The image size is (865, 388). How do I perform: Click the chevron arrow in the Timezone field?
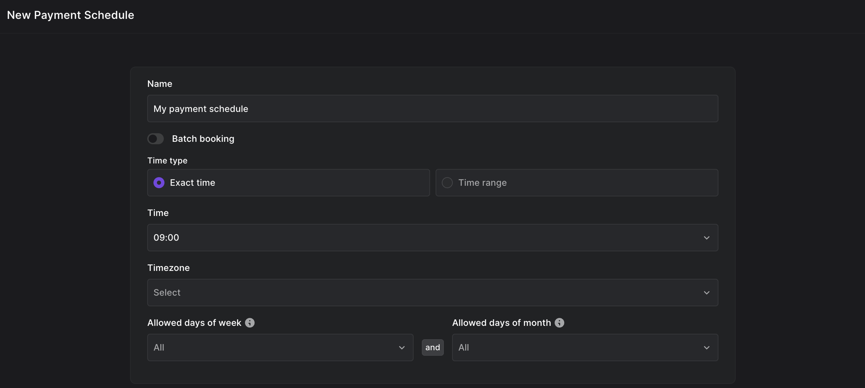706,293
